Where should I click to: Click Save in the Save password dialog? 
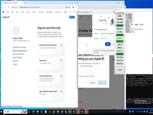108,44
